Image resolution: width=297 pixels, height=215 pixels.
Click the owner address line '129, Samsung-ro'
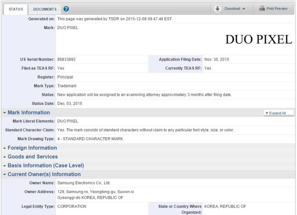tap(96, 192)
